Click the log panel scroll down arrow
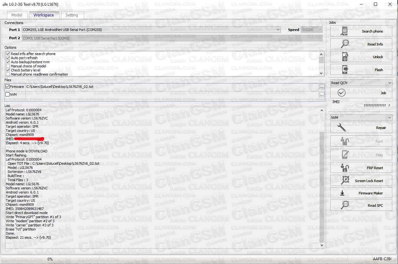398x264 pixels. click(322, 245)
